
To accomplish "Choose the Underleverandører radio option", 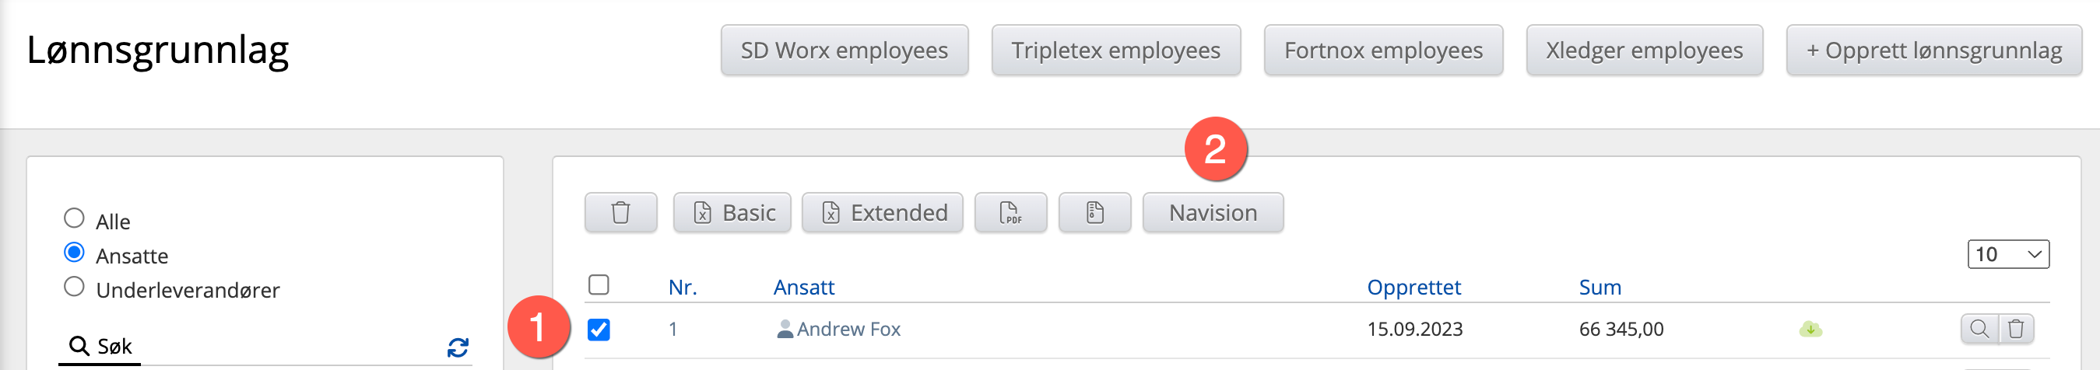I will tap(74, 287).
